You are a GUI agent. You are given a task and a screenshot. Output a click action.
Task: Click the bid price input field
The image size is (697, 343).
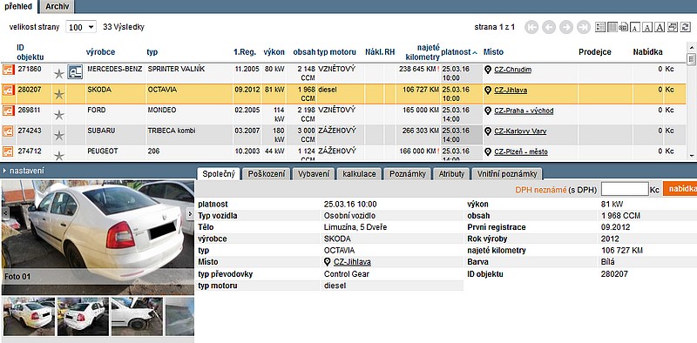[625, 189]
